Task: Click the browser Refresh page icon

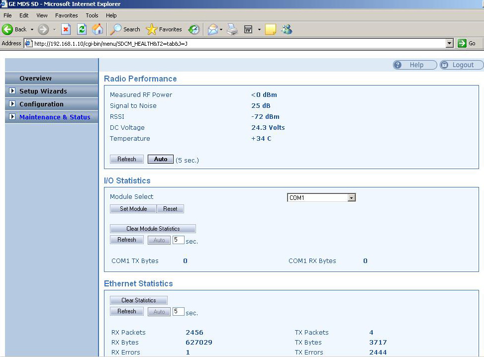Action: (x=82, y=29)
